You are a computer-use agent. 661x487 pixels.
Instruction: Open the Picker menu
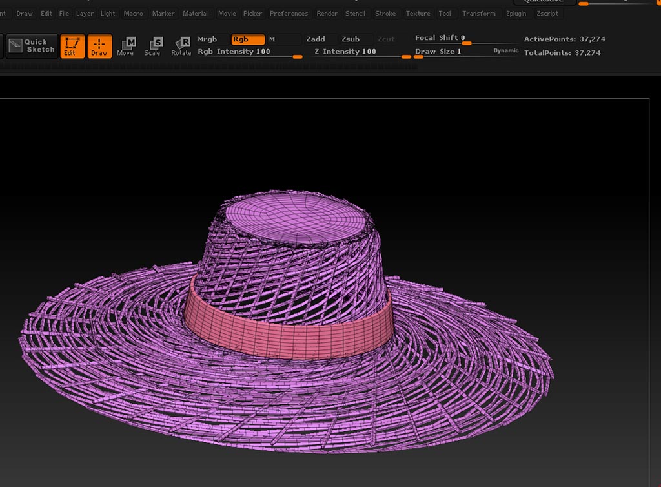pyautogui.click(x=252, y=14)
